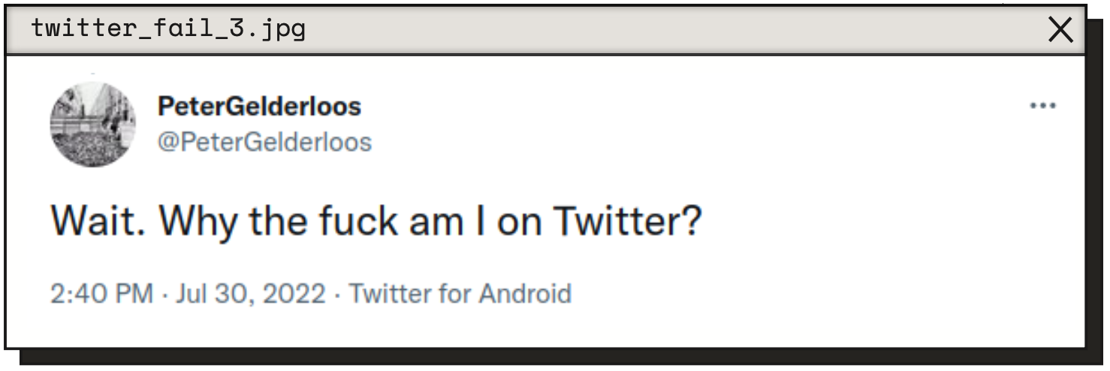The height and width of the screenshot is (371, 1110).
Task: Select the twitter_fail_3.jpg title text
Action: [168, 30]
